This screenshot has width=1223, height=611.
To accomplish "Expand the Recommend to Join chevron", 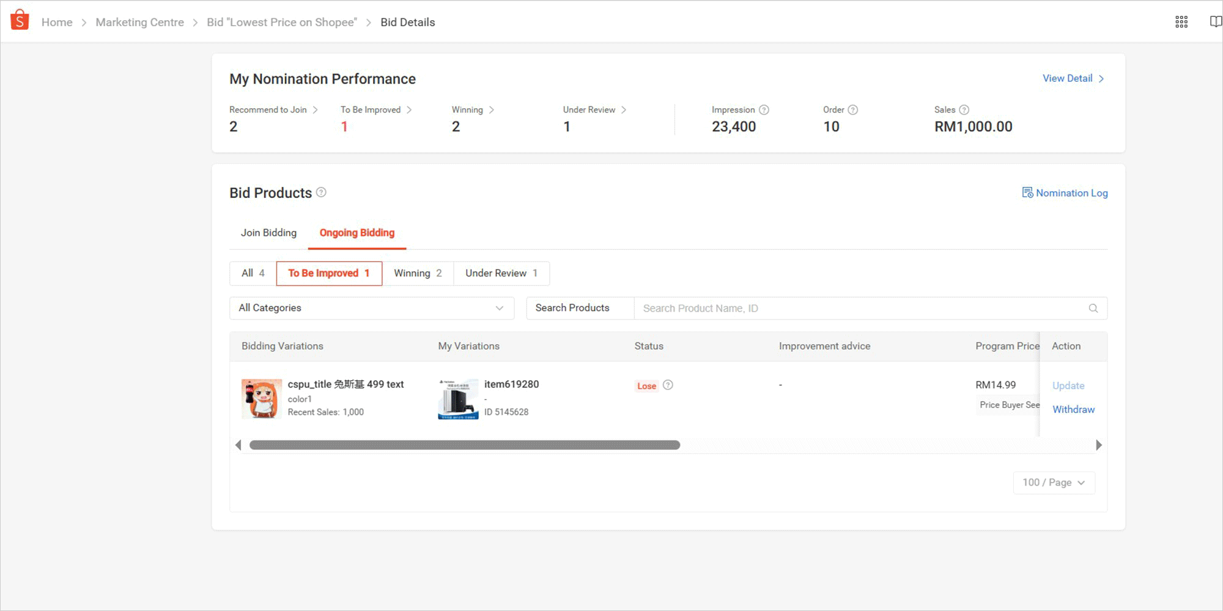I will coord(316,109).
